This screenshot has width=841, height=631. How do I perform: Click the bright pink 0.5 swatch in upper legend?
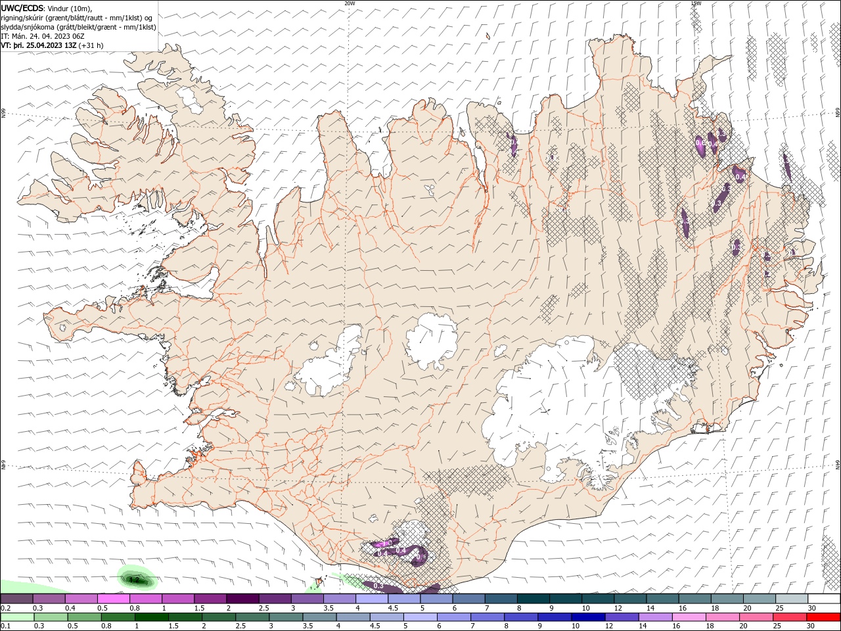(113, 599)
